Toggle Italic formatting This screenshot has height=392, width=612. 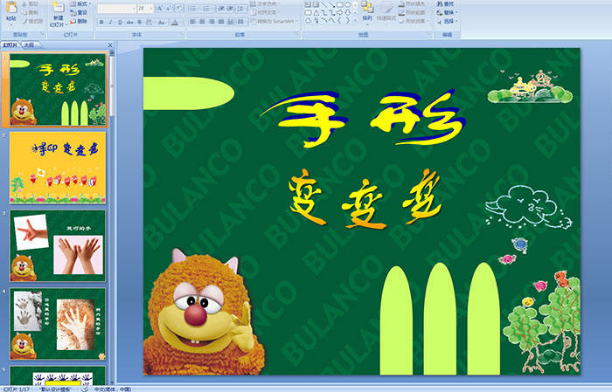[x=110, y=22]
